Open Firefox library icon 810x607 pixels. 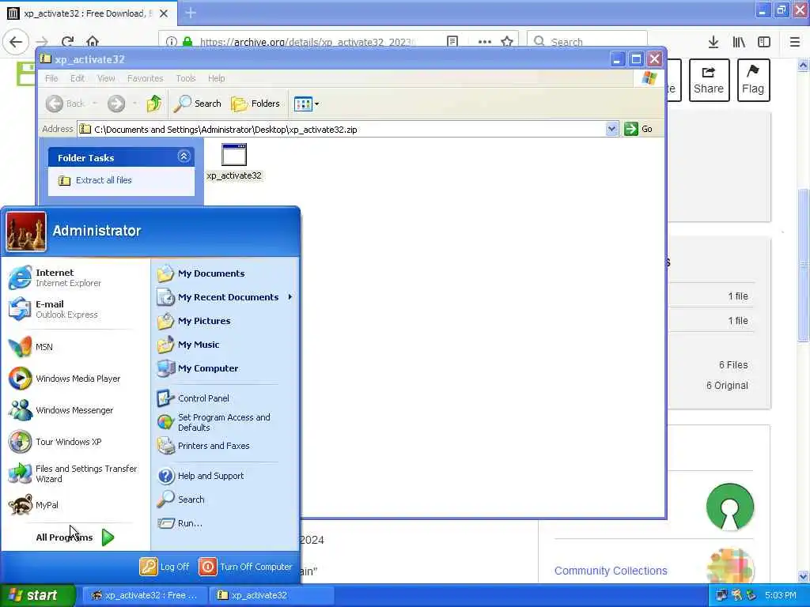[x=739, y=42]
